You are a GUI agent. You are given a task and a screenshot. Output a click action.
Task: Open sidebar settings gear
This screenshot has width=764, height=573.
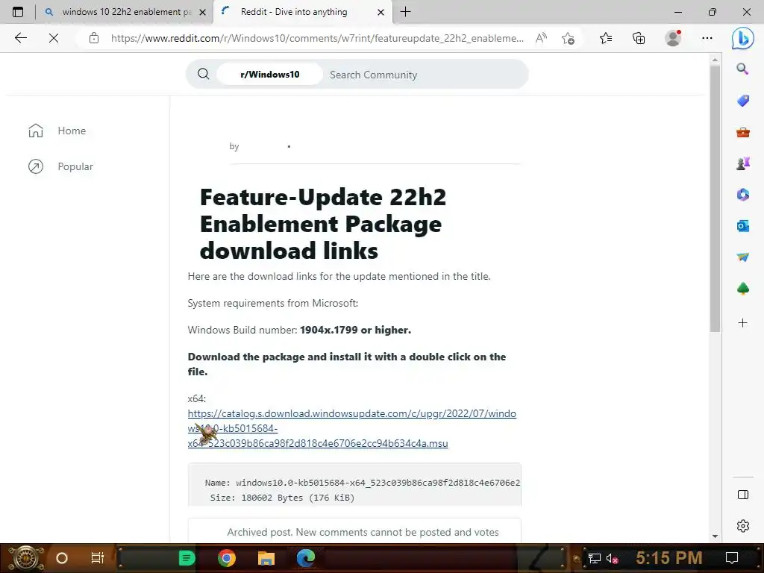tap(742, 526)
